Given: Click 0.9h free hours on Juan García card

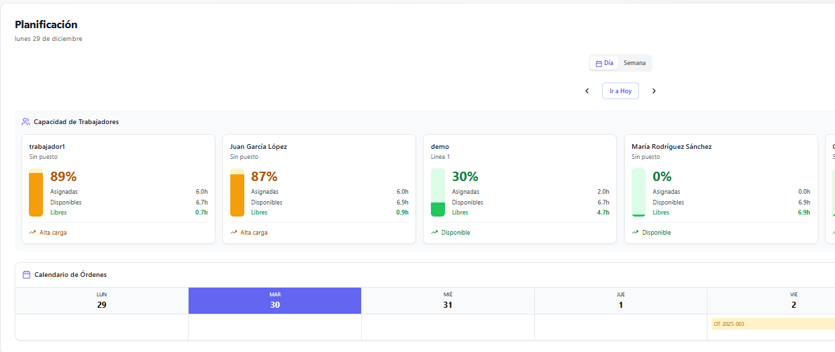Looking at the screenshot, I should click(x=402, y=213).
